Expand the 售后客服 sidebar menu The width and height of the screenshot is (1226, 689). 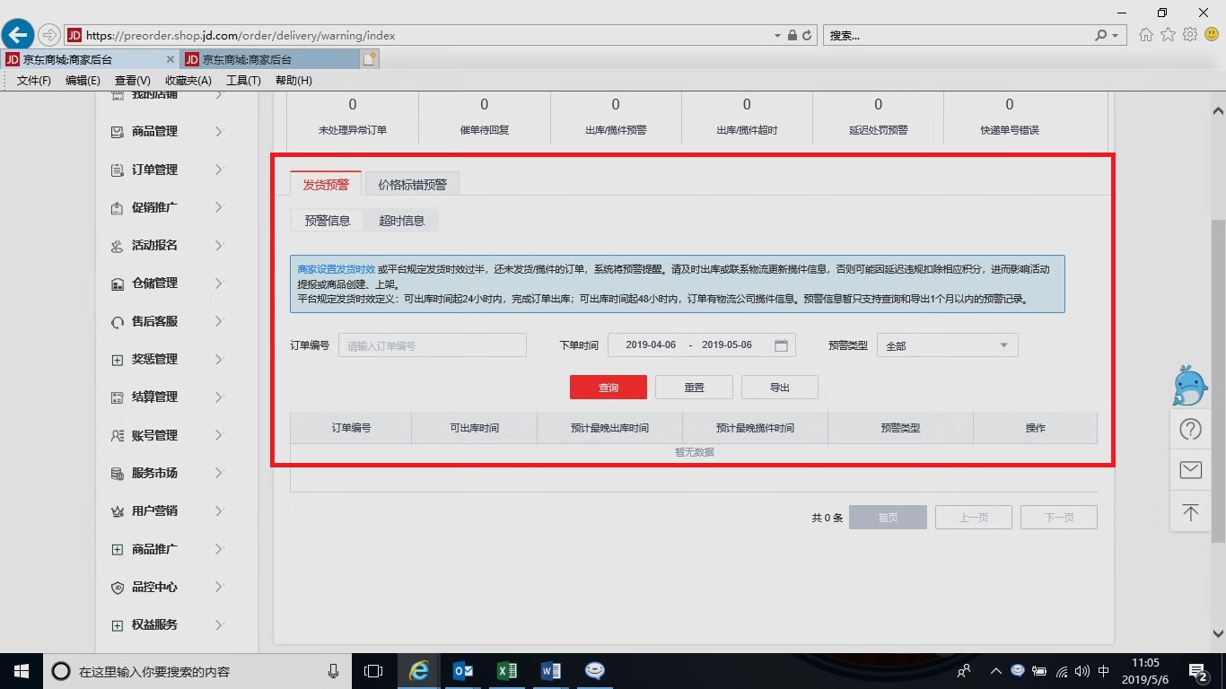click(166, 321)
